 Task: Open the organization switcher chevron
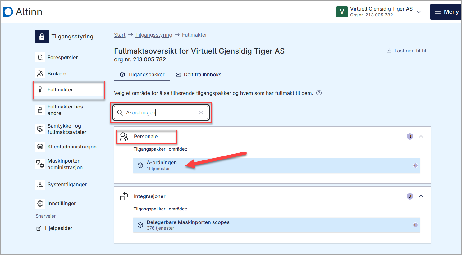(x=419, y=12)
